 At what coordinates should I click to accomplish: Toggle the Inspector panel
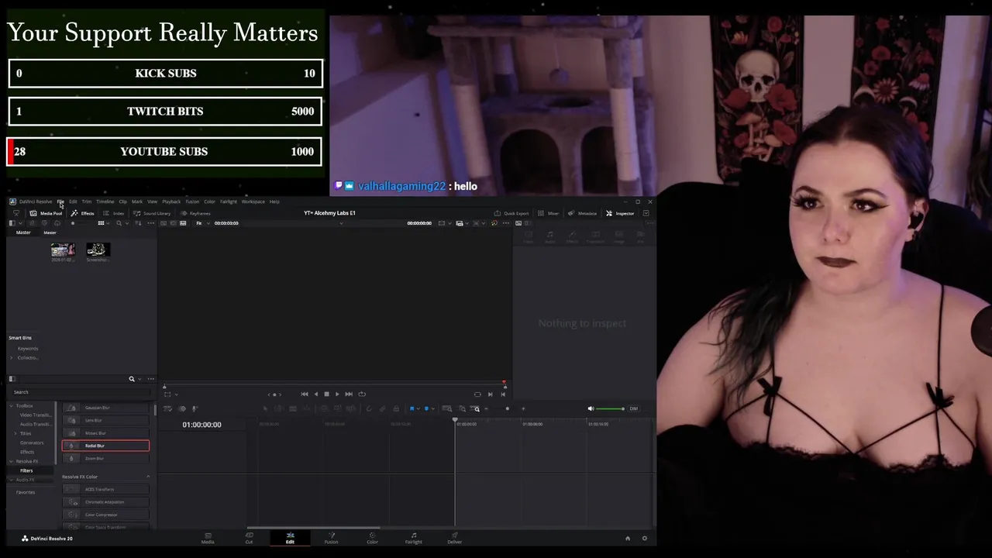(x=620, y=213)
